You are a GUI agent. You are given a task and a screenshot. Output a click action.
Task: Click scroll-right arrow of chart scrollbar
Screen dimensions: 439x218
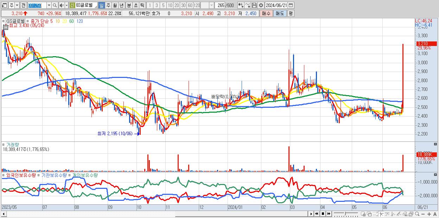tap(311, 214)
